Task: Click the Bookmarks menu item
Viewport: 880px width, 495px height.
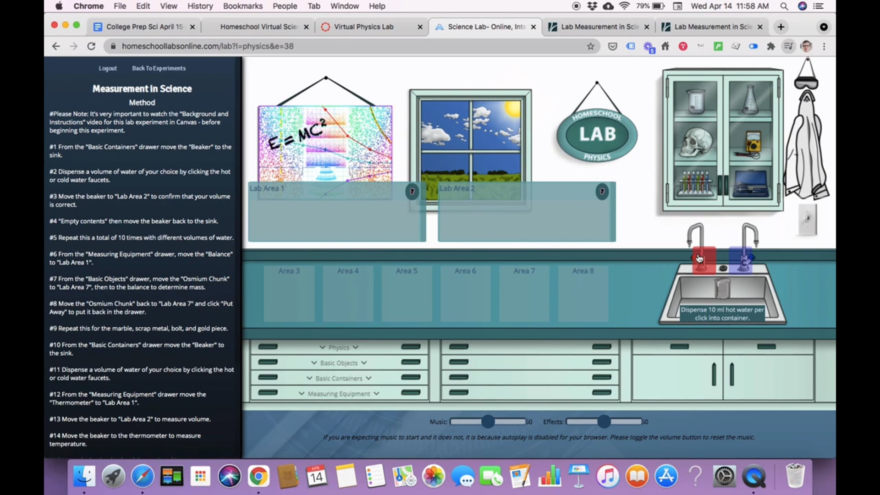Action: [243, 6]
